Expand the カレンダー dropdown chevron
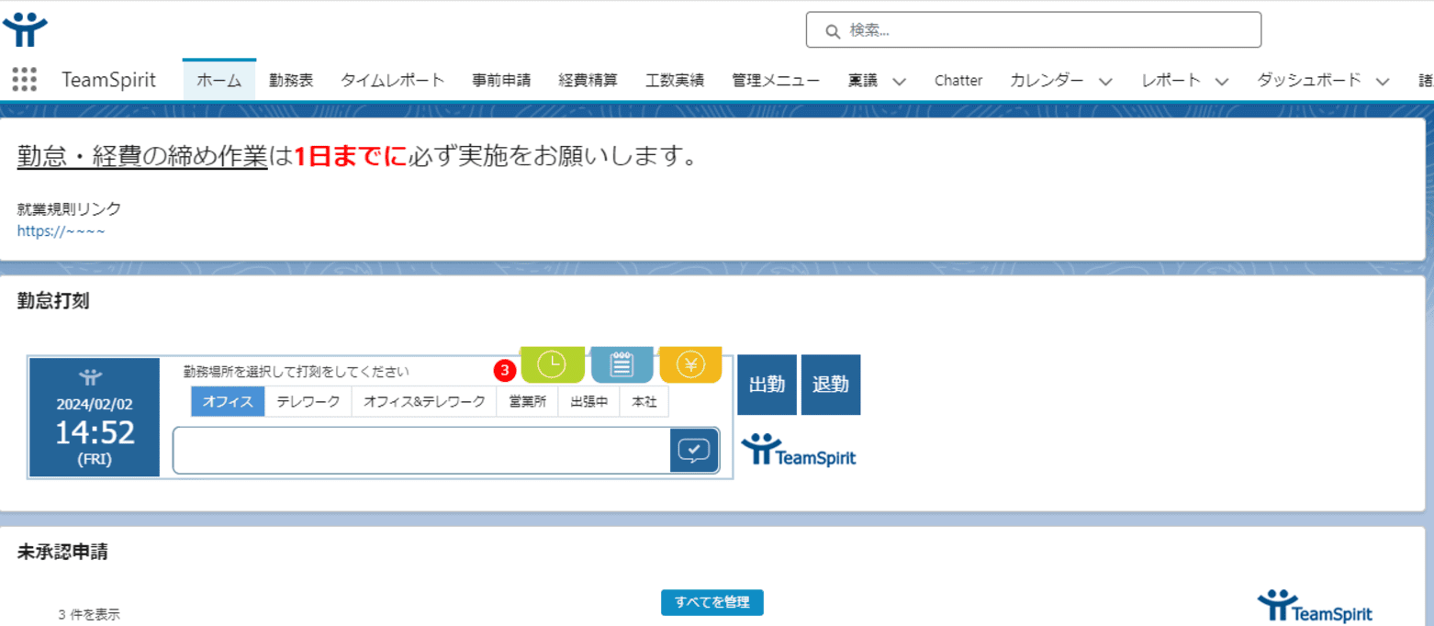The height and width of the screenshot is (626, 1434). point(1105,81)
